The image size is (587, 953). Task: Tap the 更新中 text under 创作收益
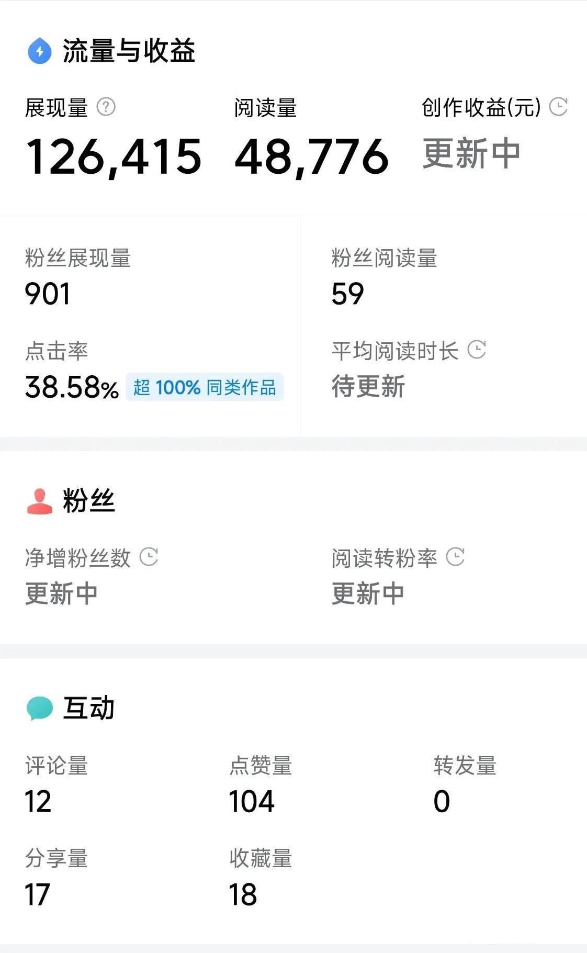coord(471,153)
